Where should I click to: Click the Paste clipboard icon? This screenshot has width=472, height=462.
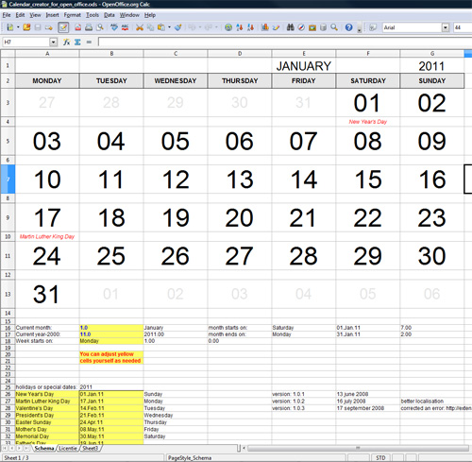[x=161, y=27]
